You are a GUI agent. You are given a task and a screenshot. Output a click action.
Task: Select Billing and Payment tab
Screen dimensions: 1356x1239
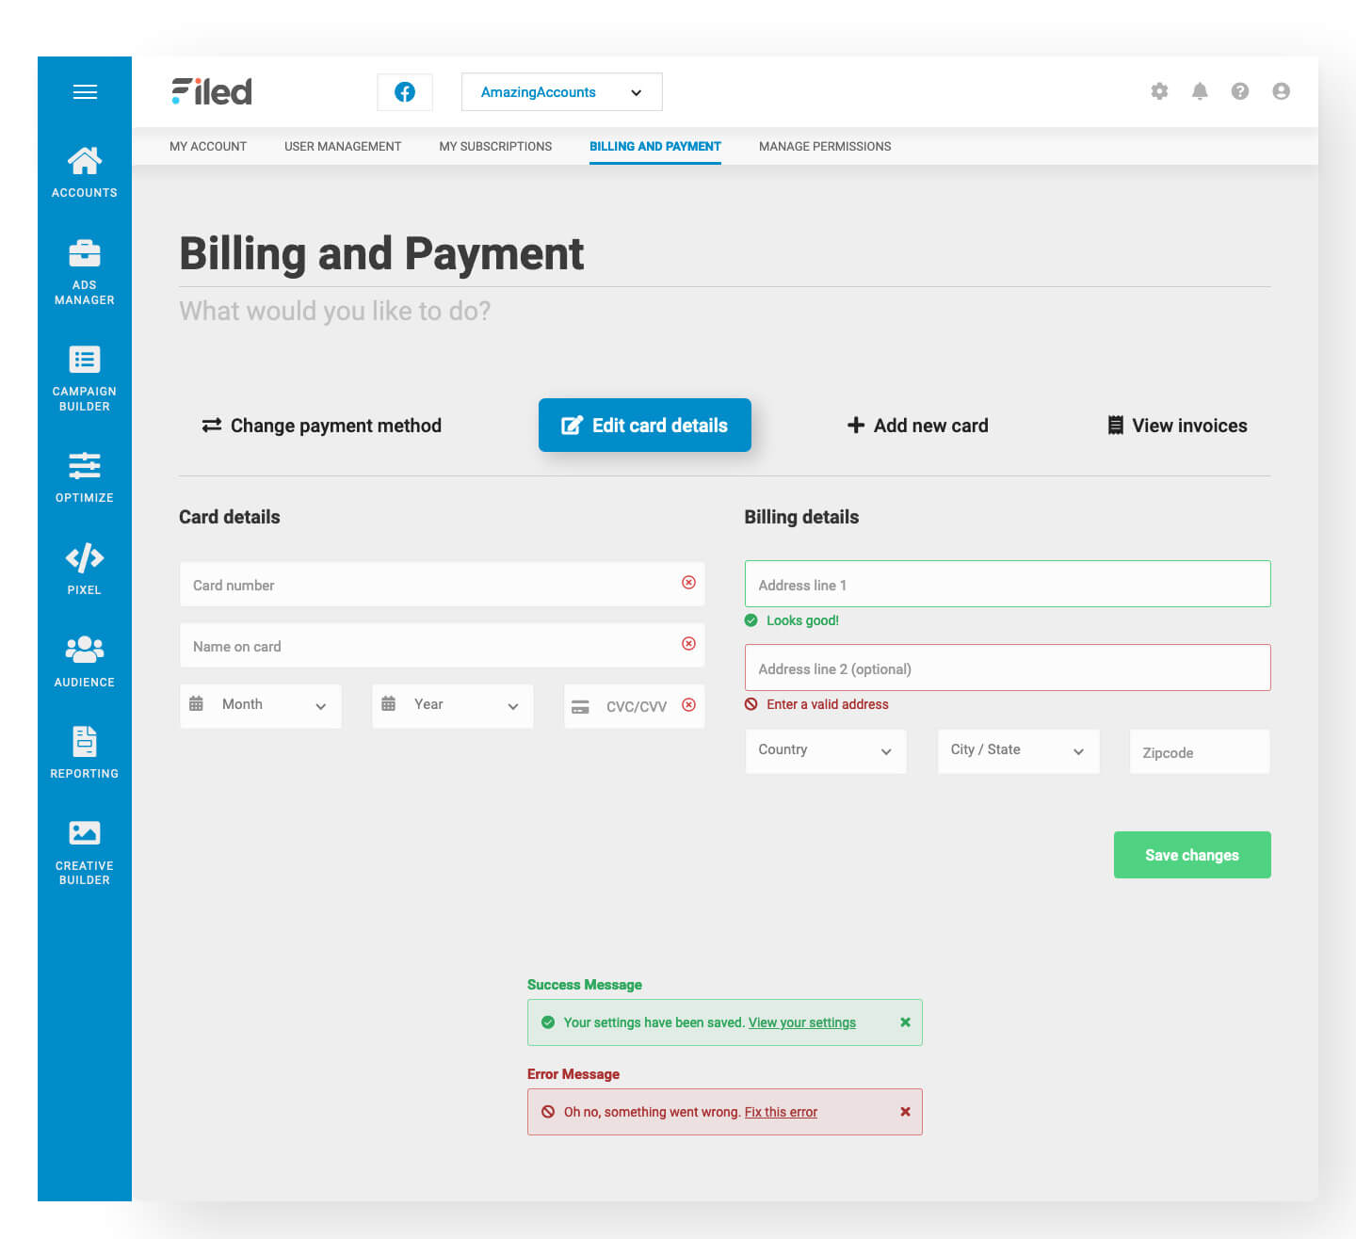[x=655, y=146]
